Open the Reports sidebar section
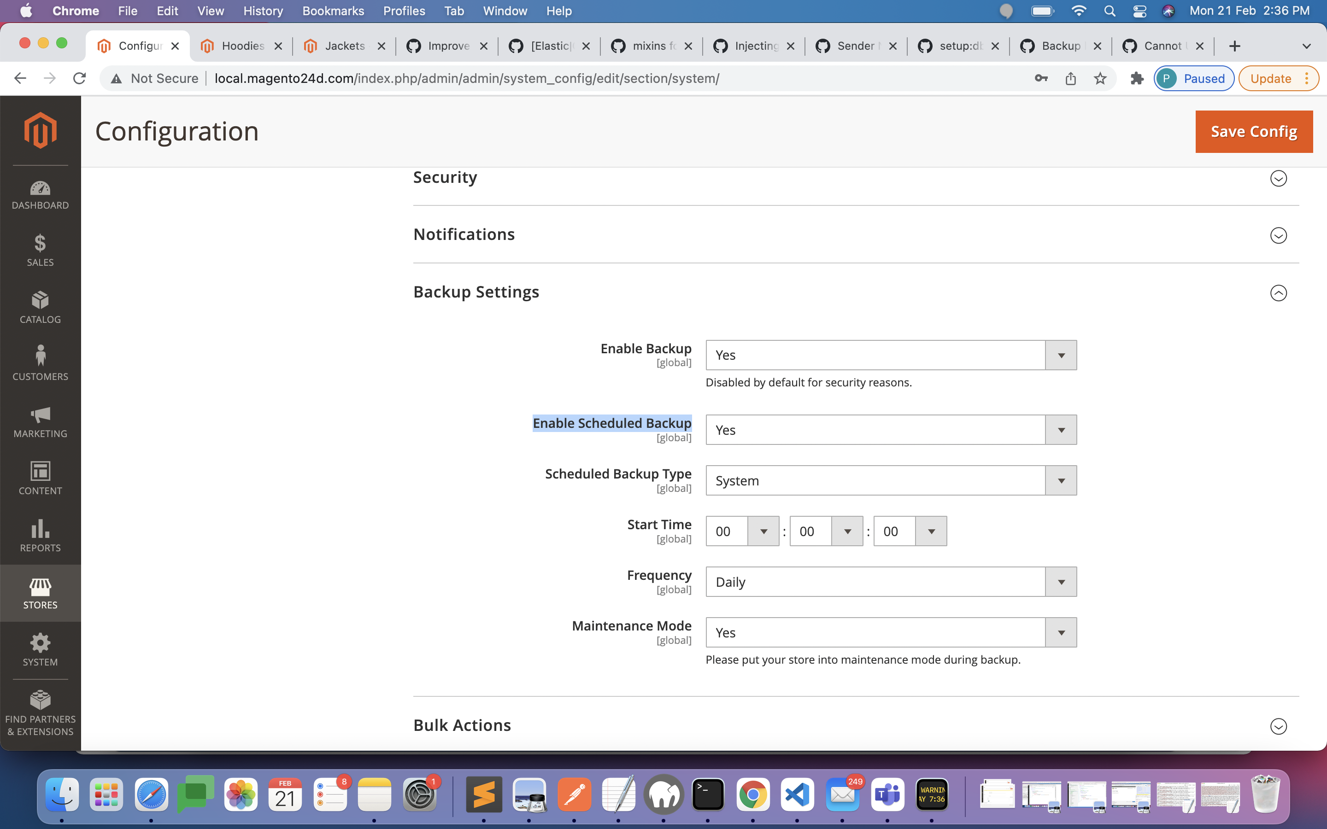This screenshot has height=829, width=1327. (x=40, y=536)
